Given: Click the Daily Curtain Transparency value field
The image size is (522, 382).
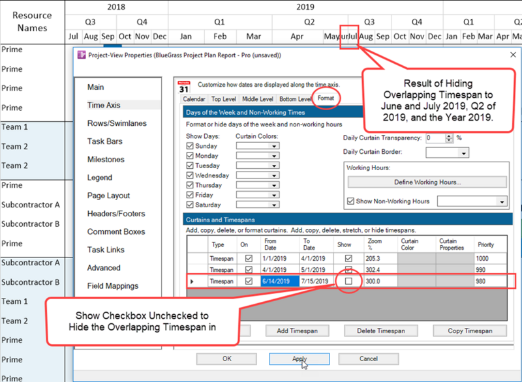Looking at the screenshot, I should pos(435,138).
